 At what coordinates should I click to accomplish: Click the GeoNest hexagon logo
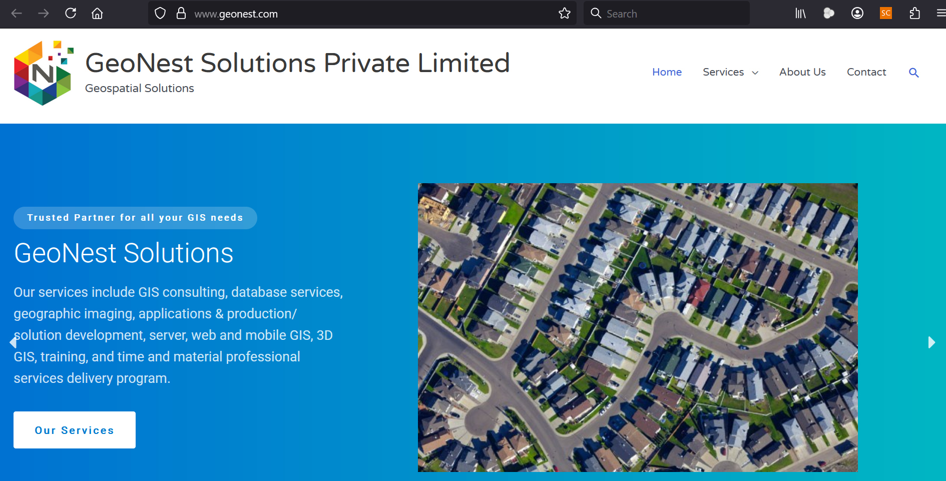click(44, 73)
